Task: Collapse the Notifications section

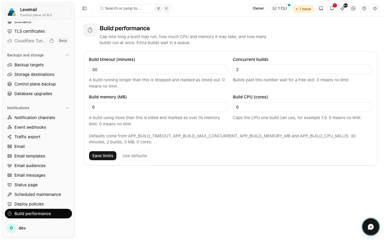Action: pos(67,108)
